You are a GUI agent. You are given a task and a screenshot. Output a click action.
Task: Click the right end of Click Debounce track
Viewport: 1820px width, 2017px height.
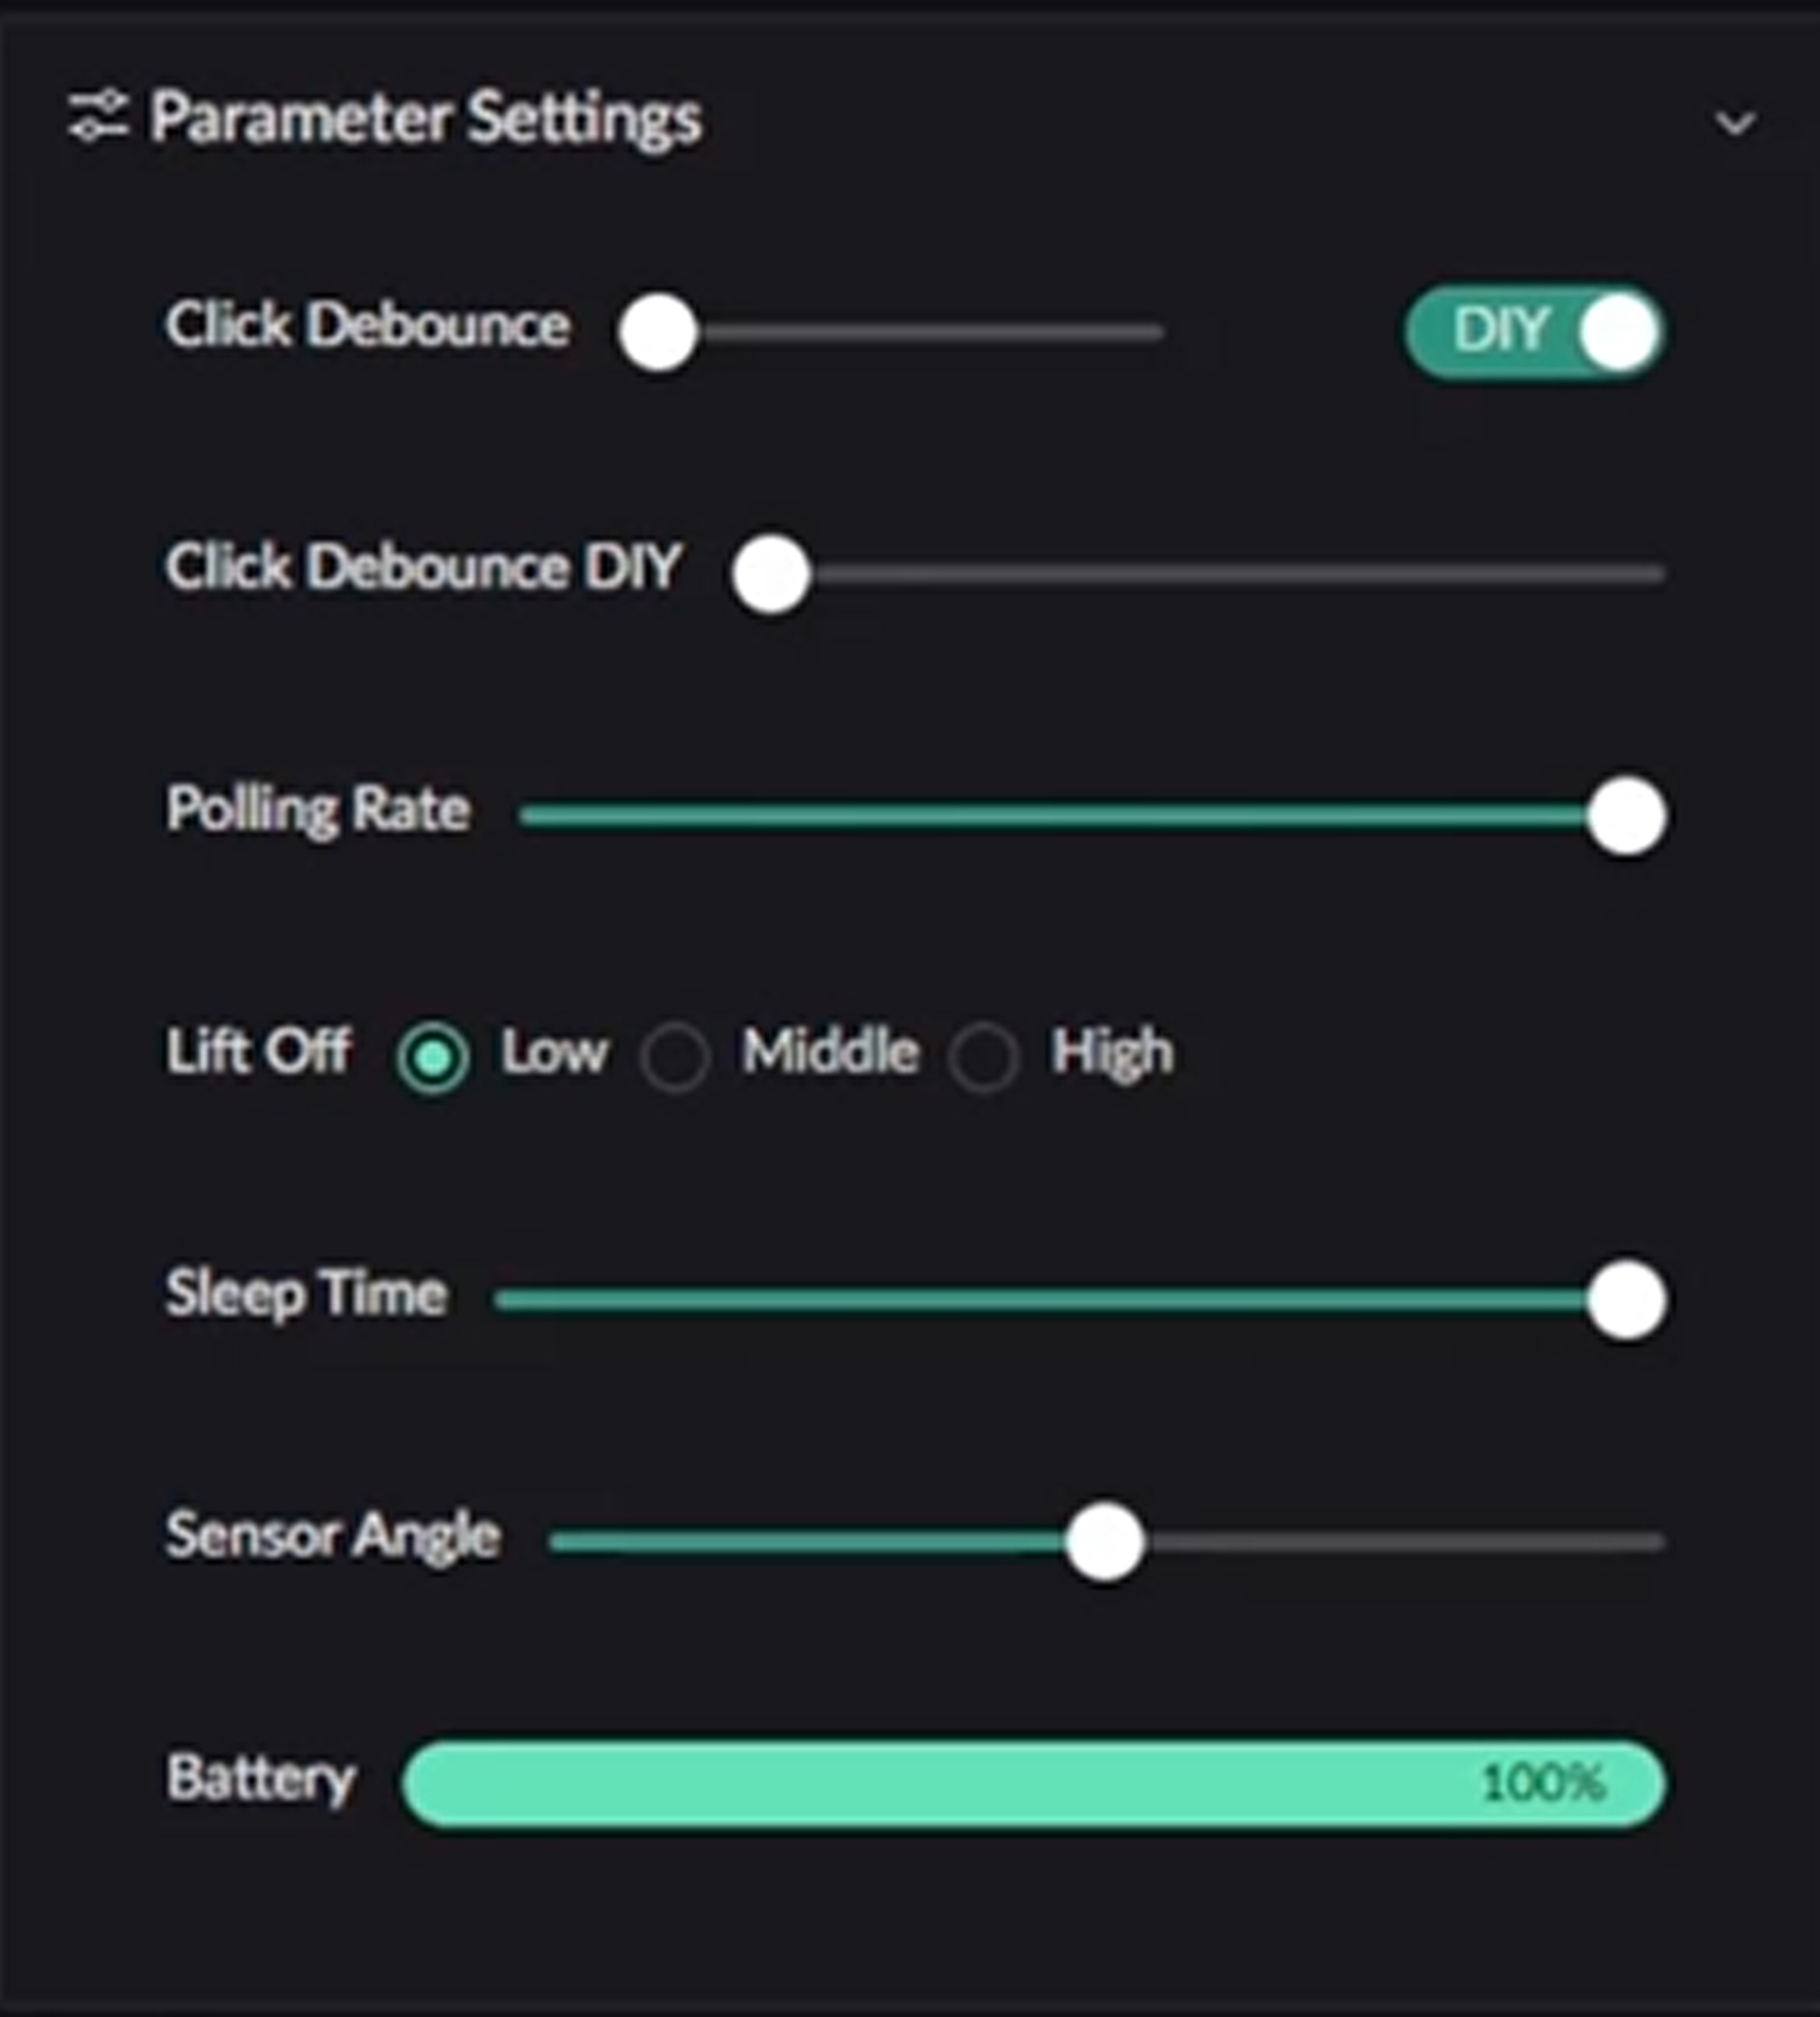pyautogui.click(x=1155, y=332)
